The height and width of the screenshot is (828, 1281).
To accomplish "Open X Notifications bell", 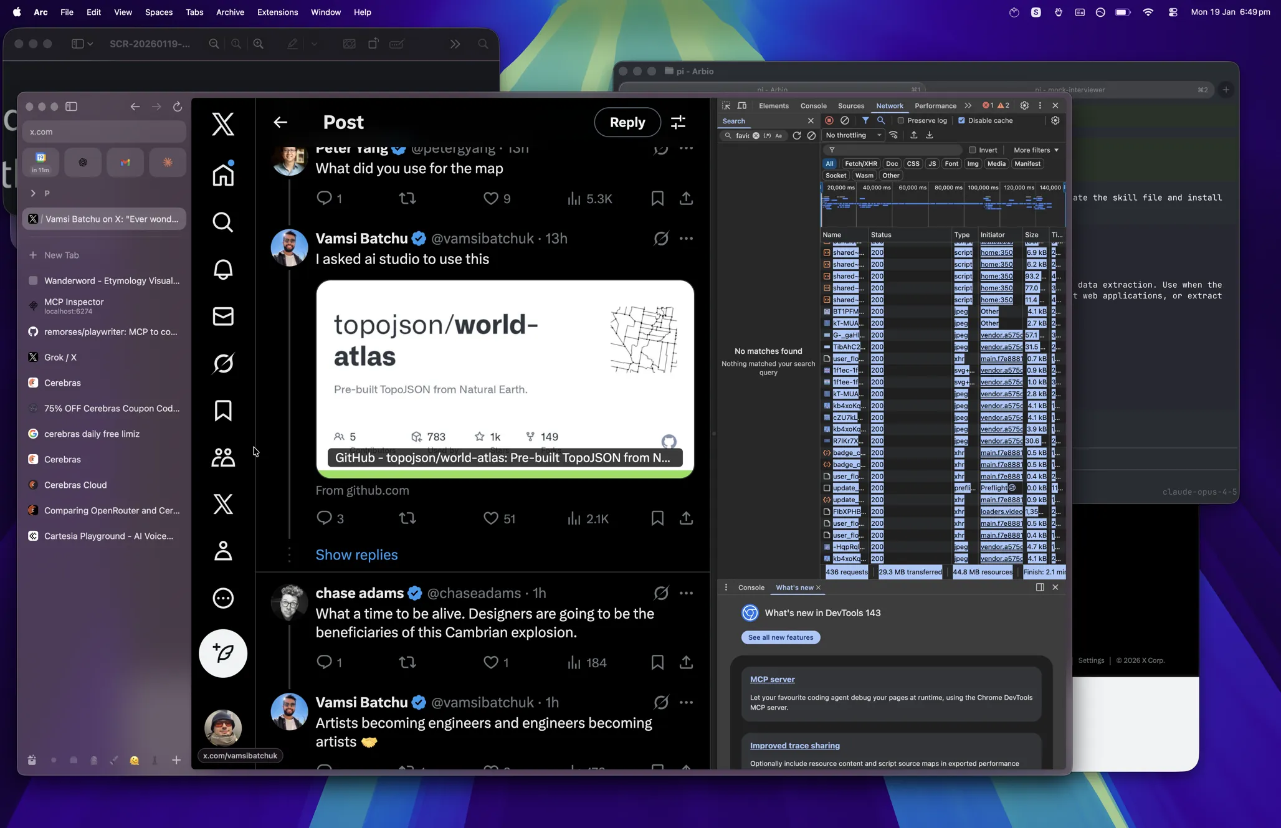I will click(x=222, y=270).
